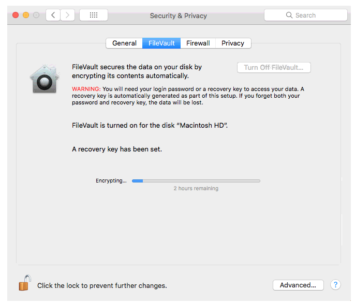The image size is (355, 305).
Task: Click 'Click the lock to prevent further changes.'
Action: coord(102,285)
